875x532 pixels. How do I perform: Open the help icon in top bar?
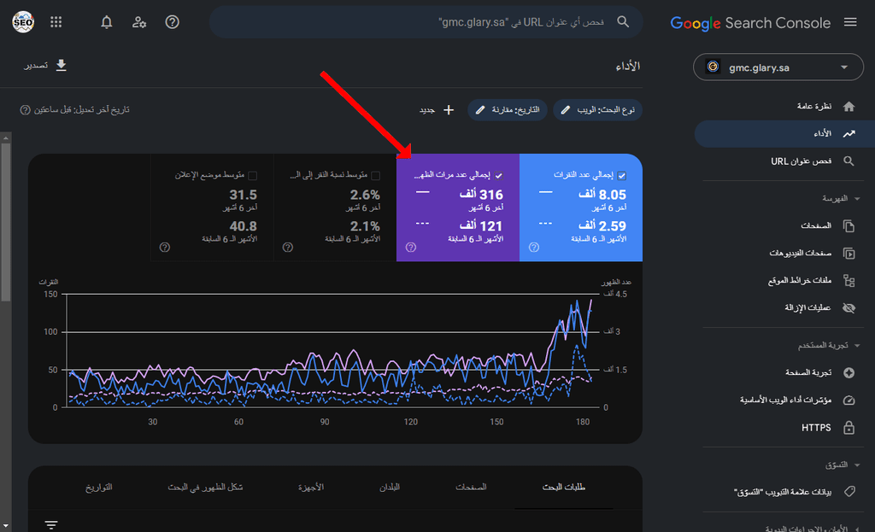(172, 22)
